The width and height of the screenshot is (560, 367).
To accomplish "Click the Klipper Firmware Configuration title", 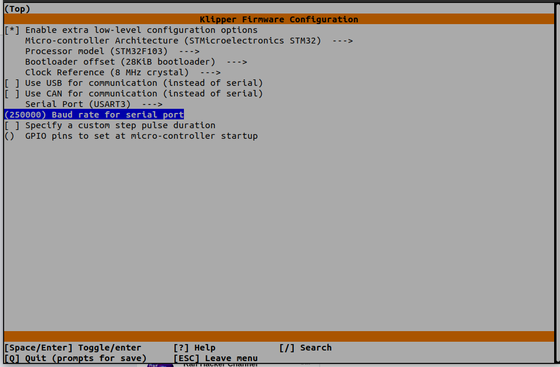I will (x=279, y=19).
